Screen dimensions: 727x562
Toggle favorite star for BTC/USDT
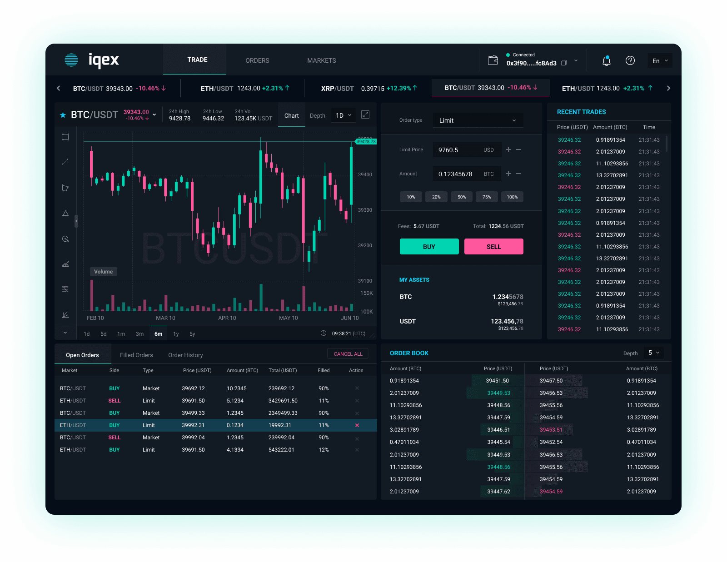[x=63, y=115]
